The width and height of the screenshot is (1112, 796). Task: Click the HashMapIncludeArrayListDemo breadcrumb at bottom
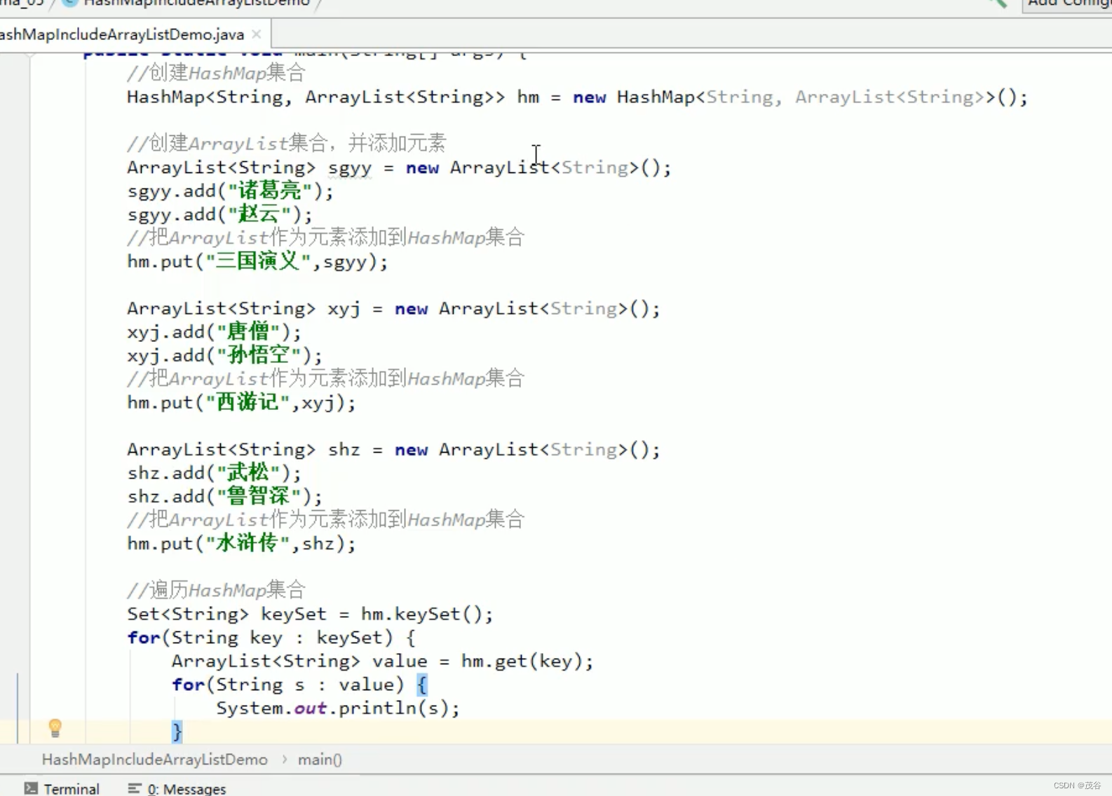point(155,760)
